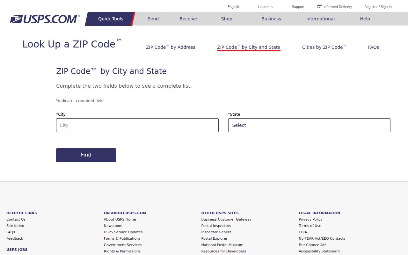
Task: Open the Send menu
Action: point(153,19)
